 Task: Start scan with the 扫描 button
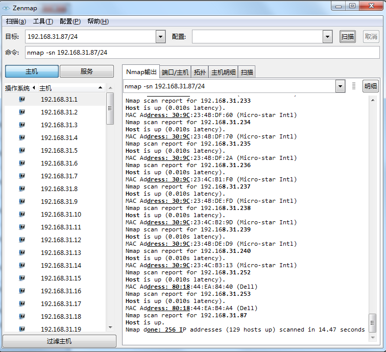pyautogui.click(x=348, y=36)
